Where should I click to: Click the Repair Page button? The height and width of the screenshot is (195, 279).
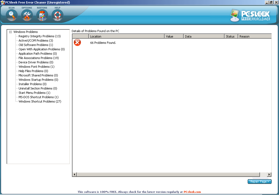(260, 181)
